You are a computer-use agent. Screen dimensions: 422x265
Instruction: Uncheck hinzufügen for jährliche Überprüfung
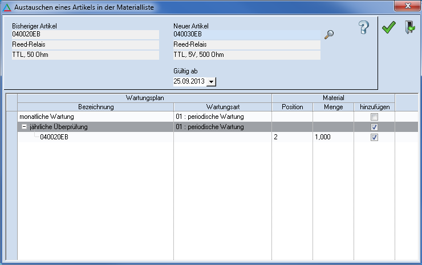tap(374, 127)
